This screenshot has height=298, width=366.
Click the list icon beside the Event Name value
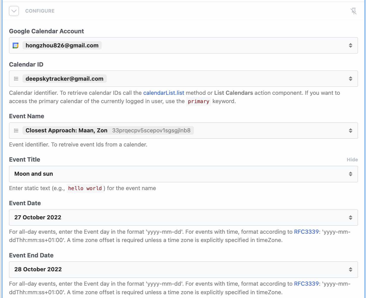[x=16, y=131]
